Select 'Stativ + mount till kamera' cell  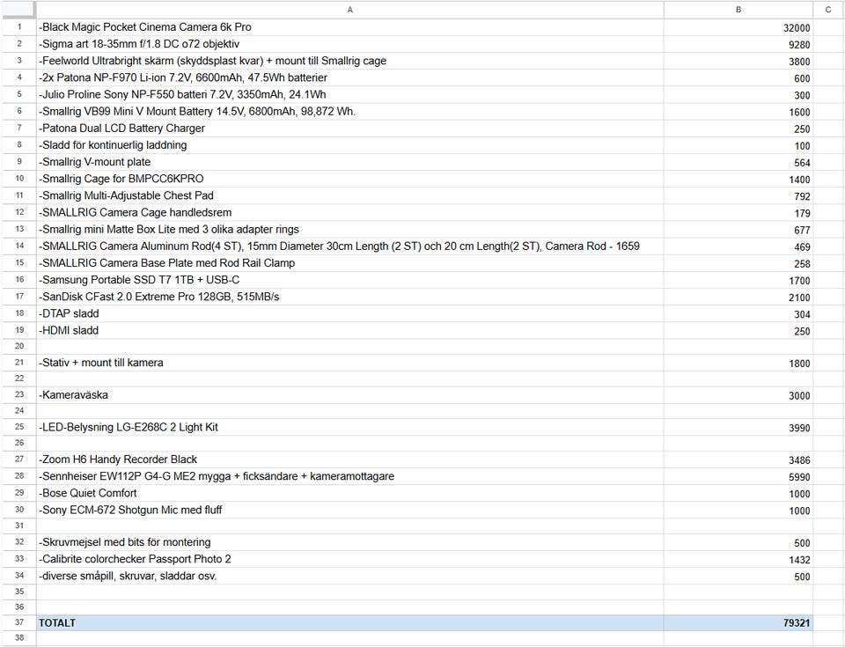349,363
